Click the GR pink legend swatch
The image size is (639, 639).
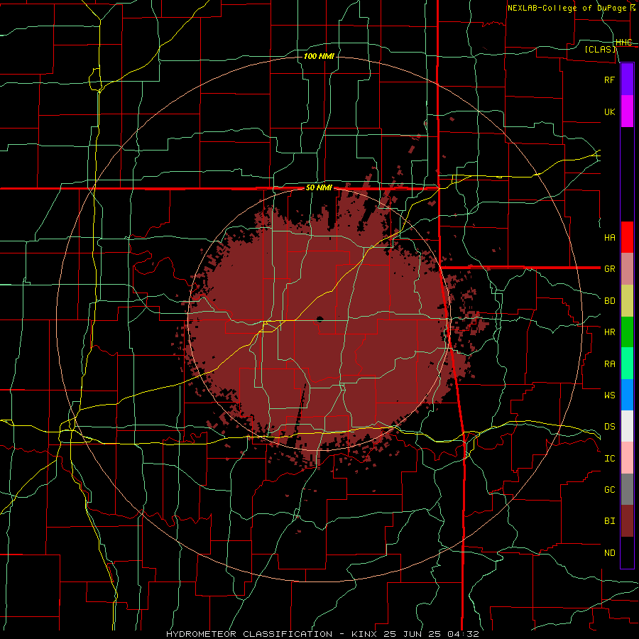pyautogui.click(x=627, y=269)
